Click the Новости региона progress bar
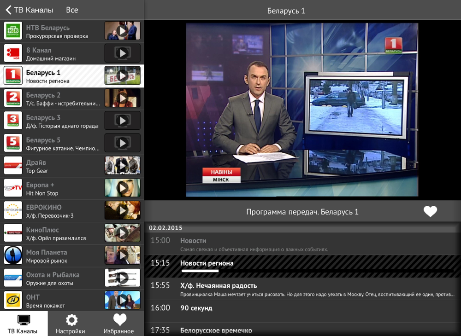 pyautogui.click(x=317, y=271)
